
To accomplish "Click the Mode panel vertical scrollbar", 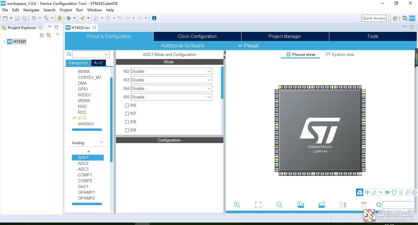I will pyautogui.click(x=222, y=83).
